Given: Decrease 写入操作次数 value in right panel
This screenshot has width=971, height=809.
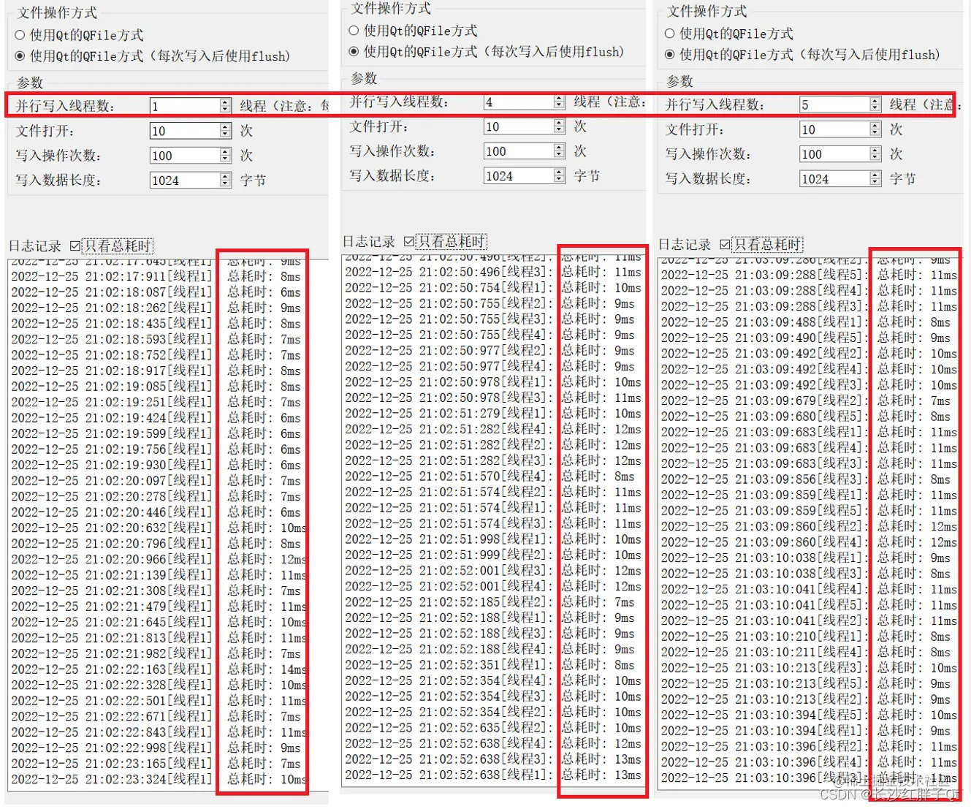Looking at the screenshot, I should (x=875, y=159).
